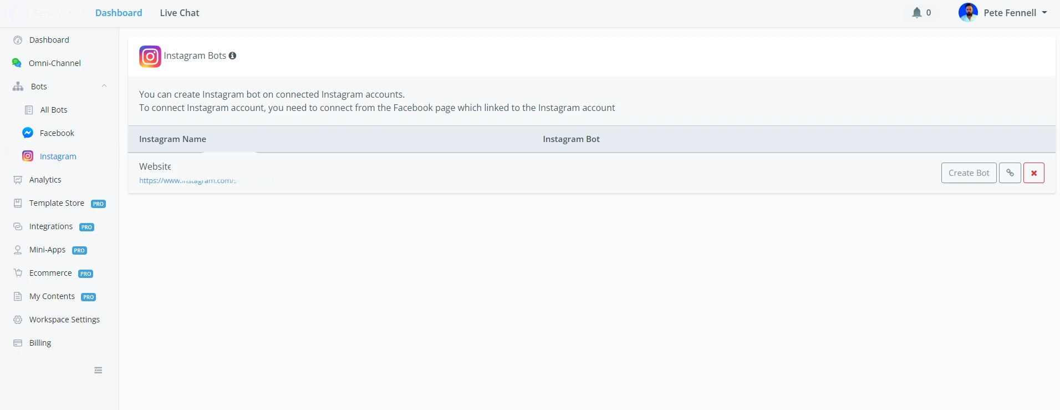Click the link icon next to Create Bot

coord(1010,173)
